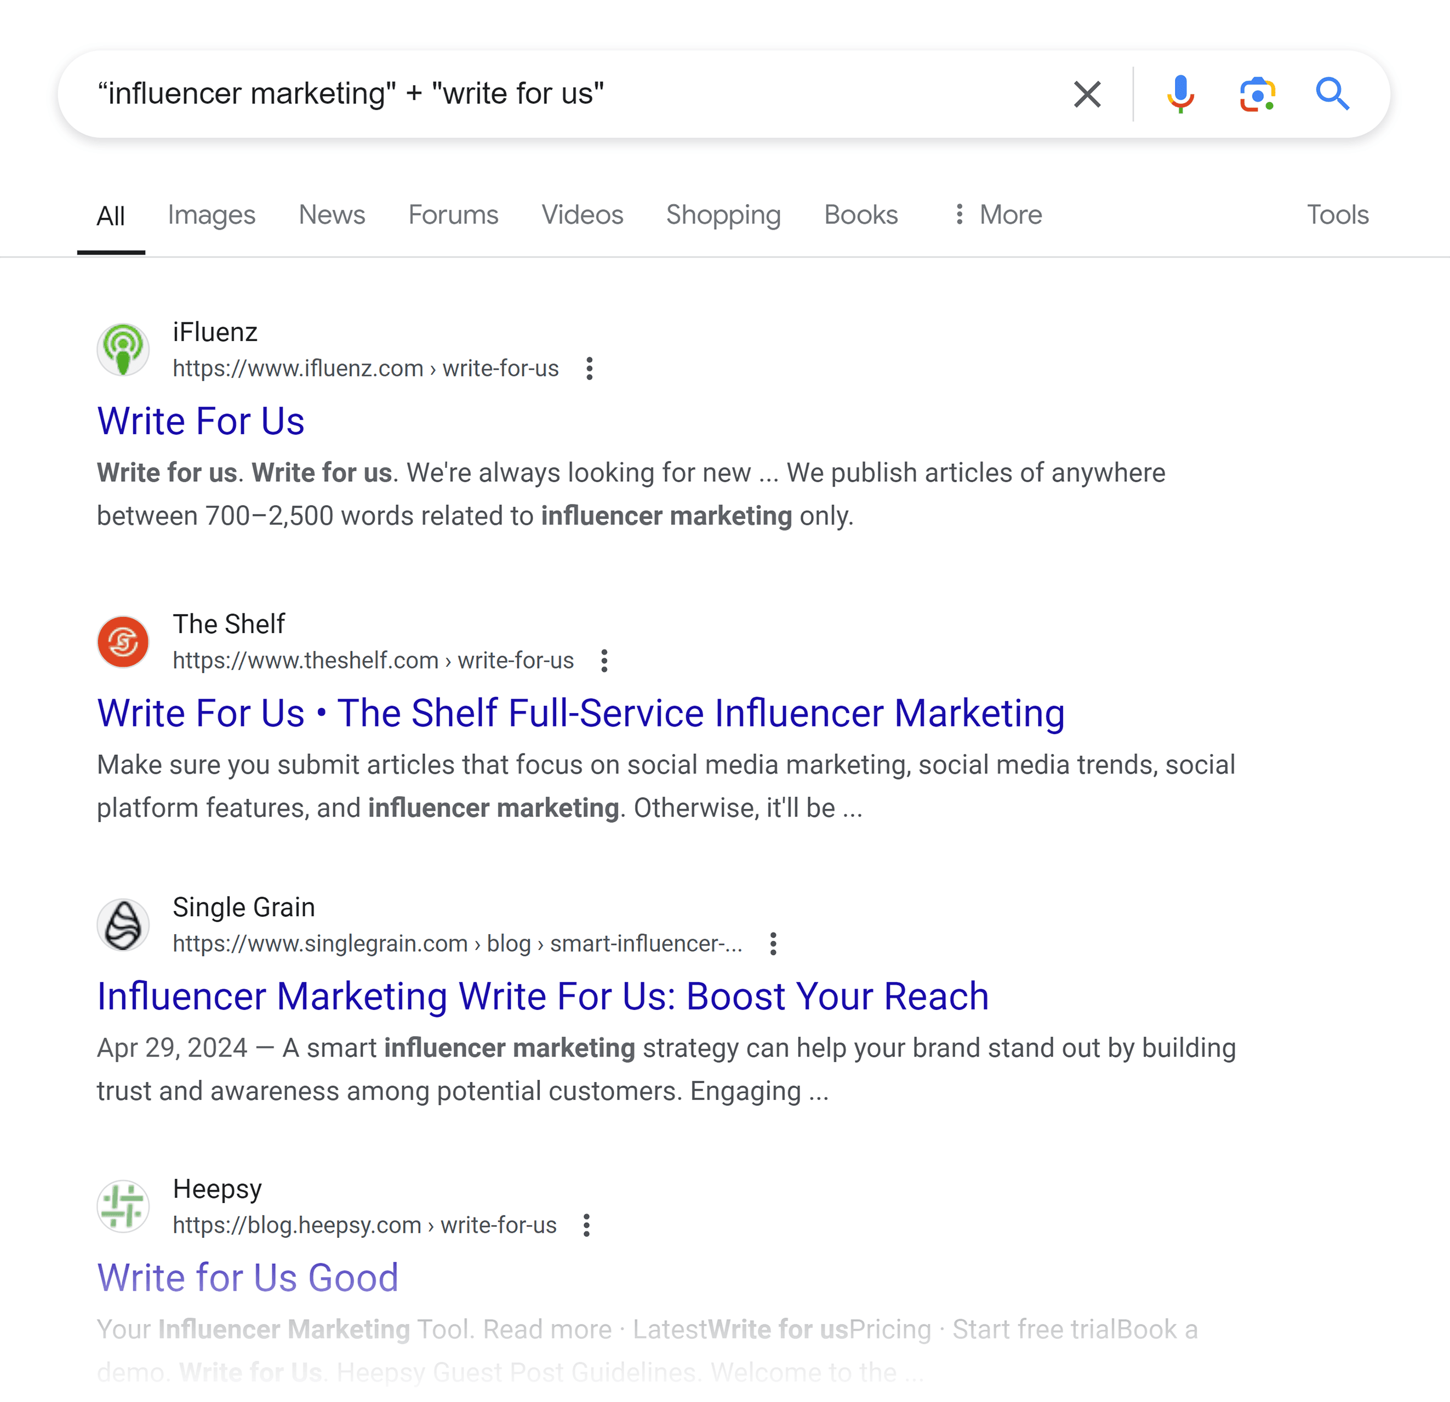The image size is (1450, 1402).
Task: Clear the search input field with X button
Action: tap(1086, 93)
